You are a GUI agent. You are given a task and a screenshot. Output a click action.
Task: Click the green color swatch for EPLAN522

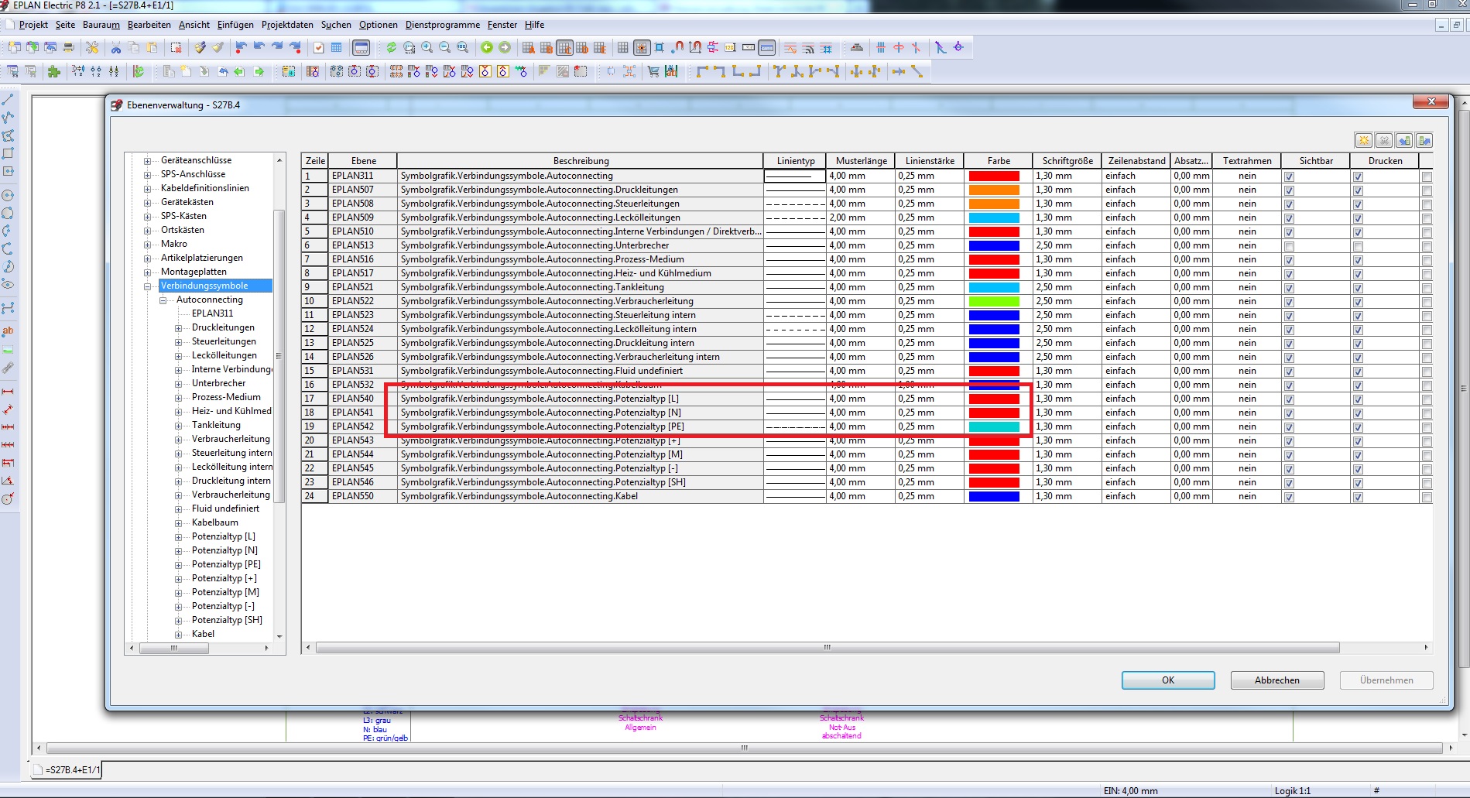[x=994, y=302]
